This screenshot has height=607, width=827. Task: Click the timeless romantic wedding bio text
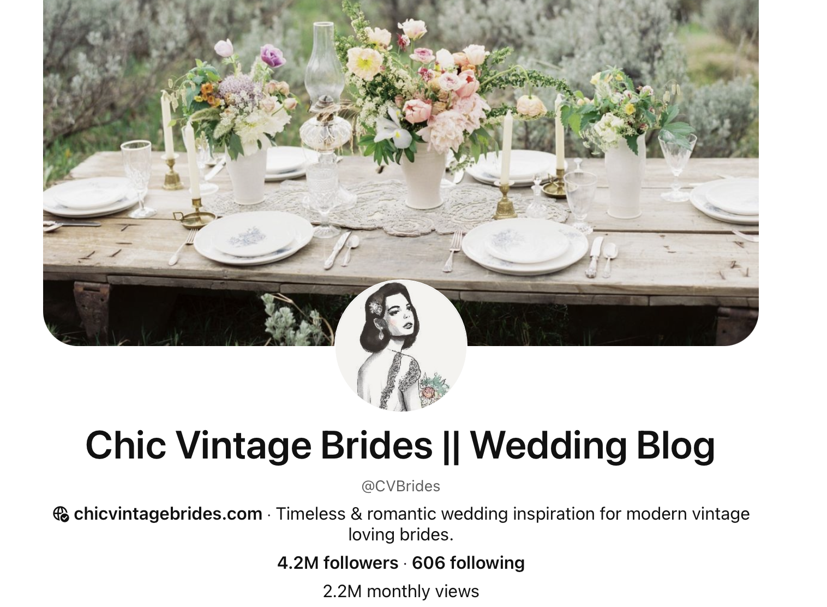tap(512, 524)
